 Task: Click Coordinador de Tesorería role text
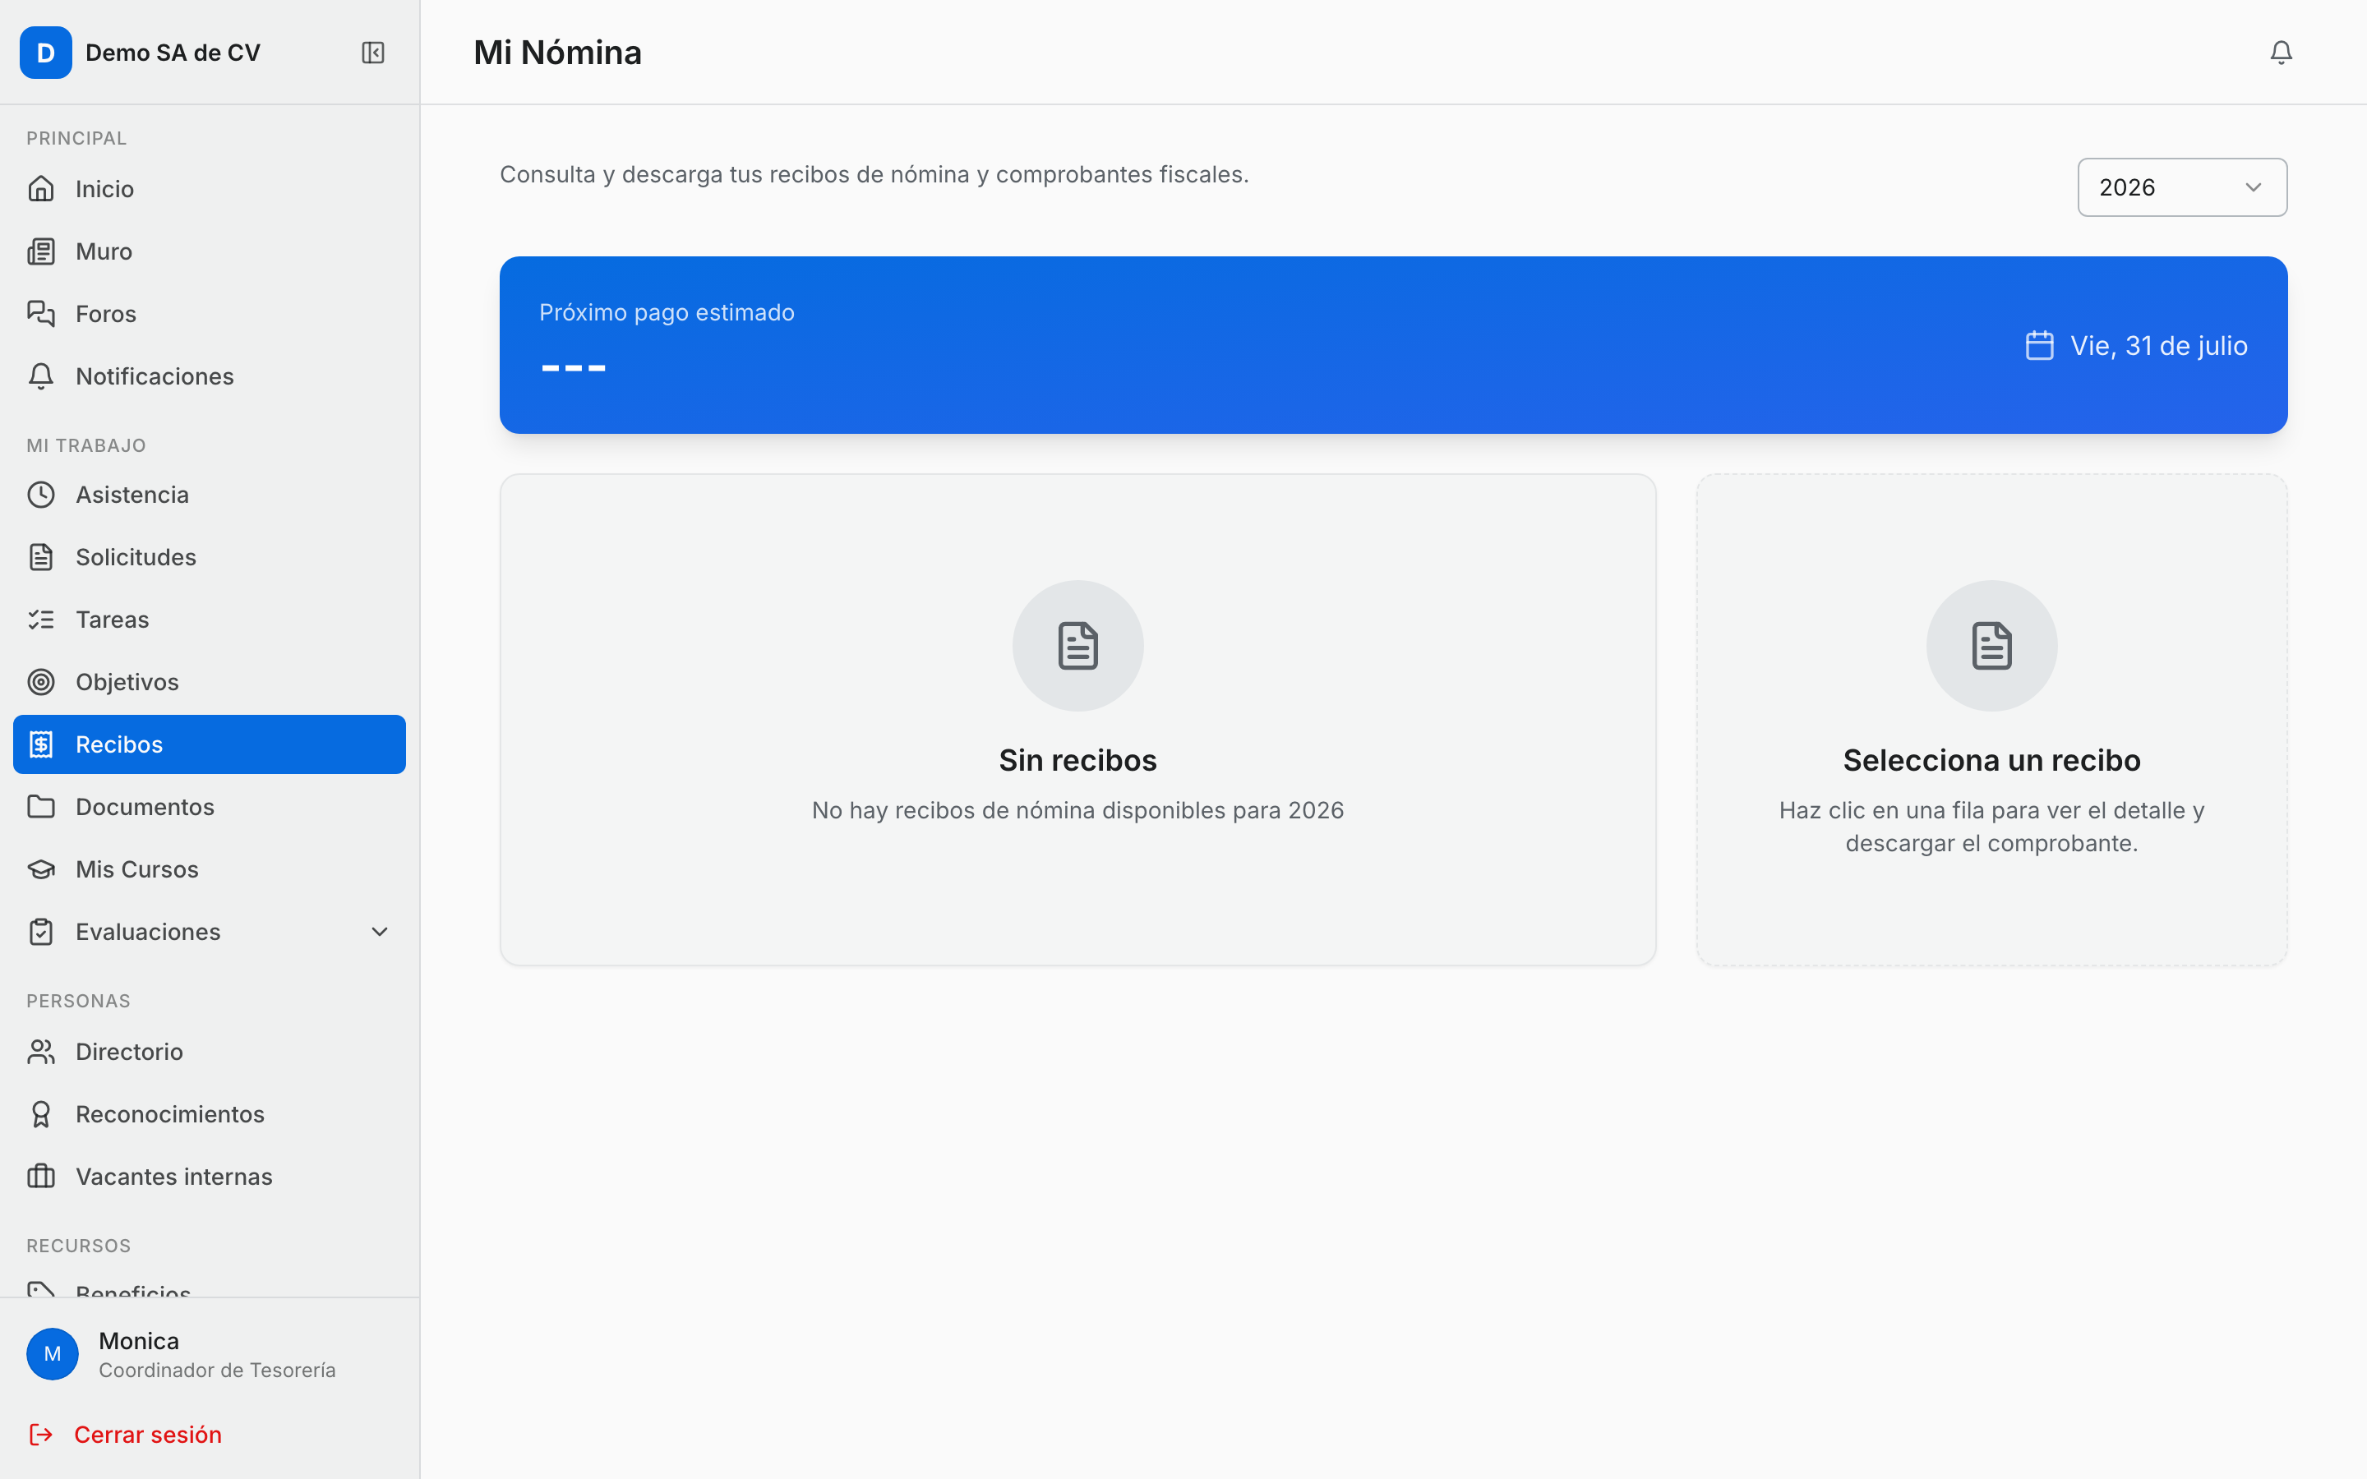tap(217, 1371)
